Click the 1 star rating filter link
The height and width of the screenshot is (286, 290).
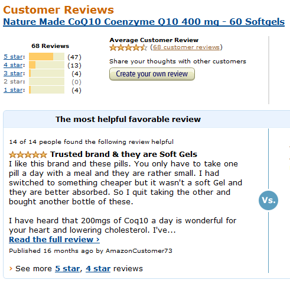[x=13, y=90]
